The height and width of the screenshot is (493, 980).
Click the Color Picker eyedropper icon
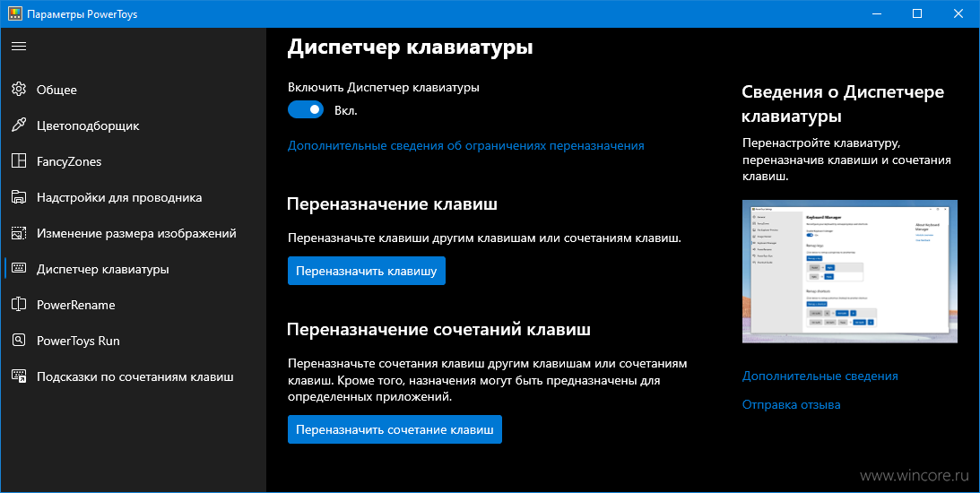(19, 125)
